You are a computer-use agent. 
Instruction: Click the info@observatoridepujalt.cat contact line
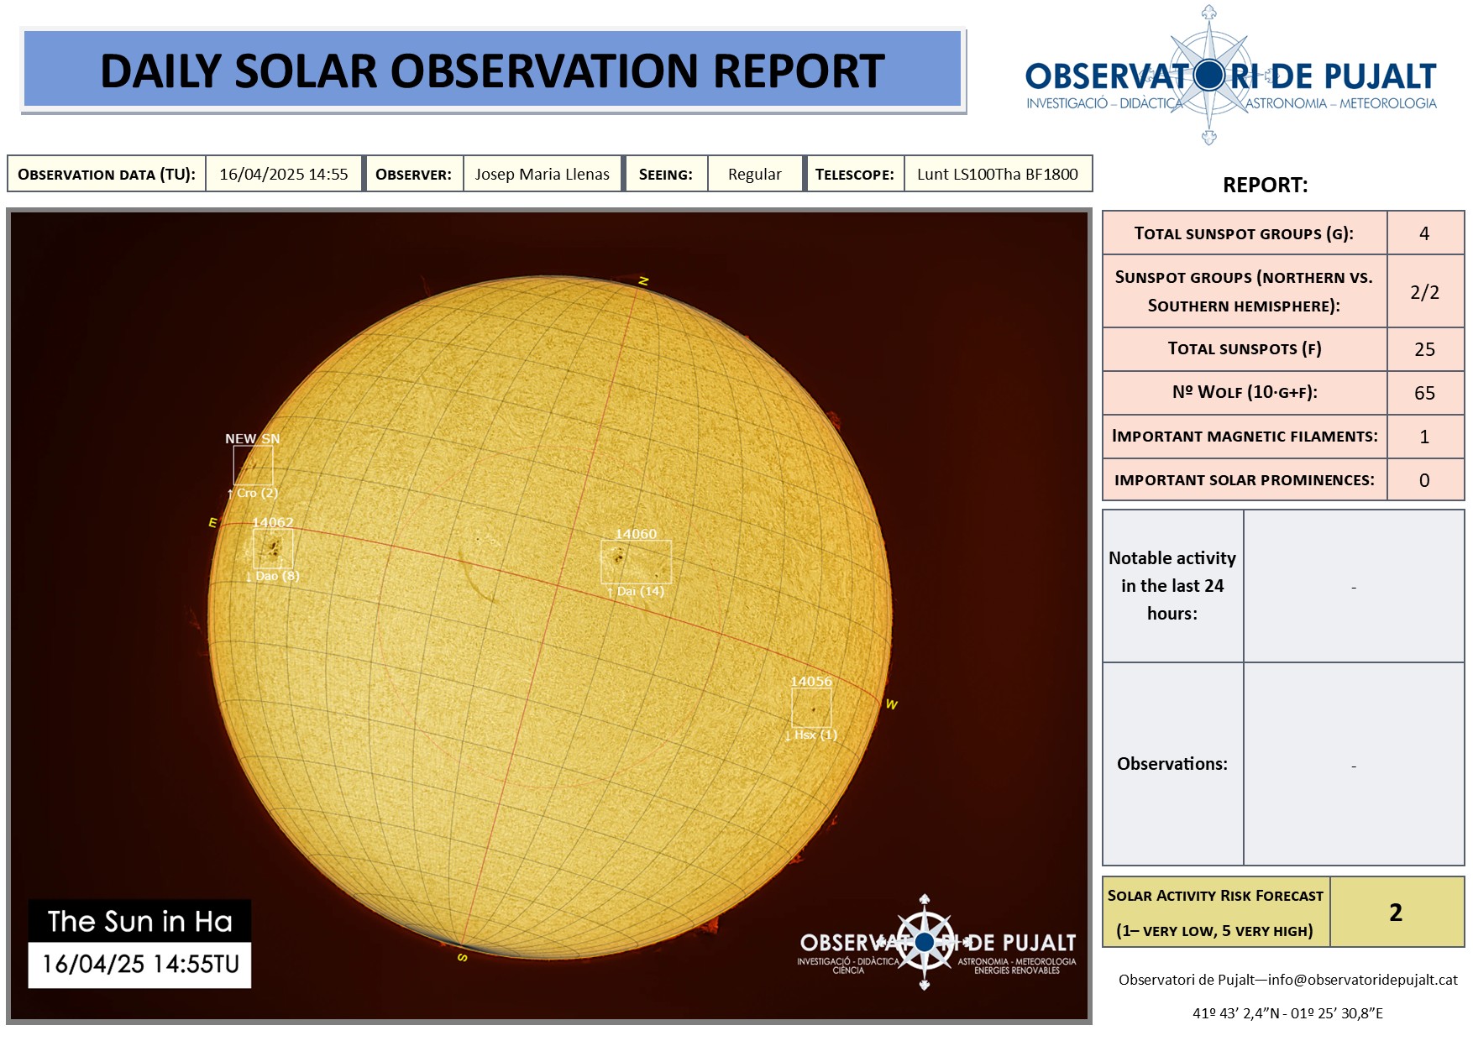[1287, 980]
